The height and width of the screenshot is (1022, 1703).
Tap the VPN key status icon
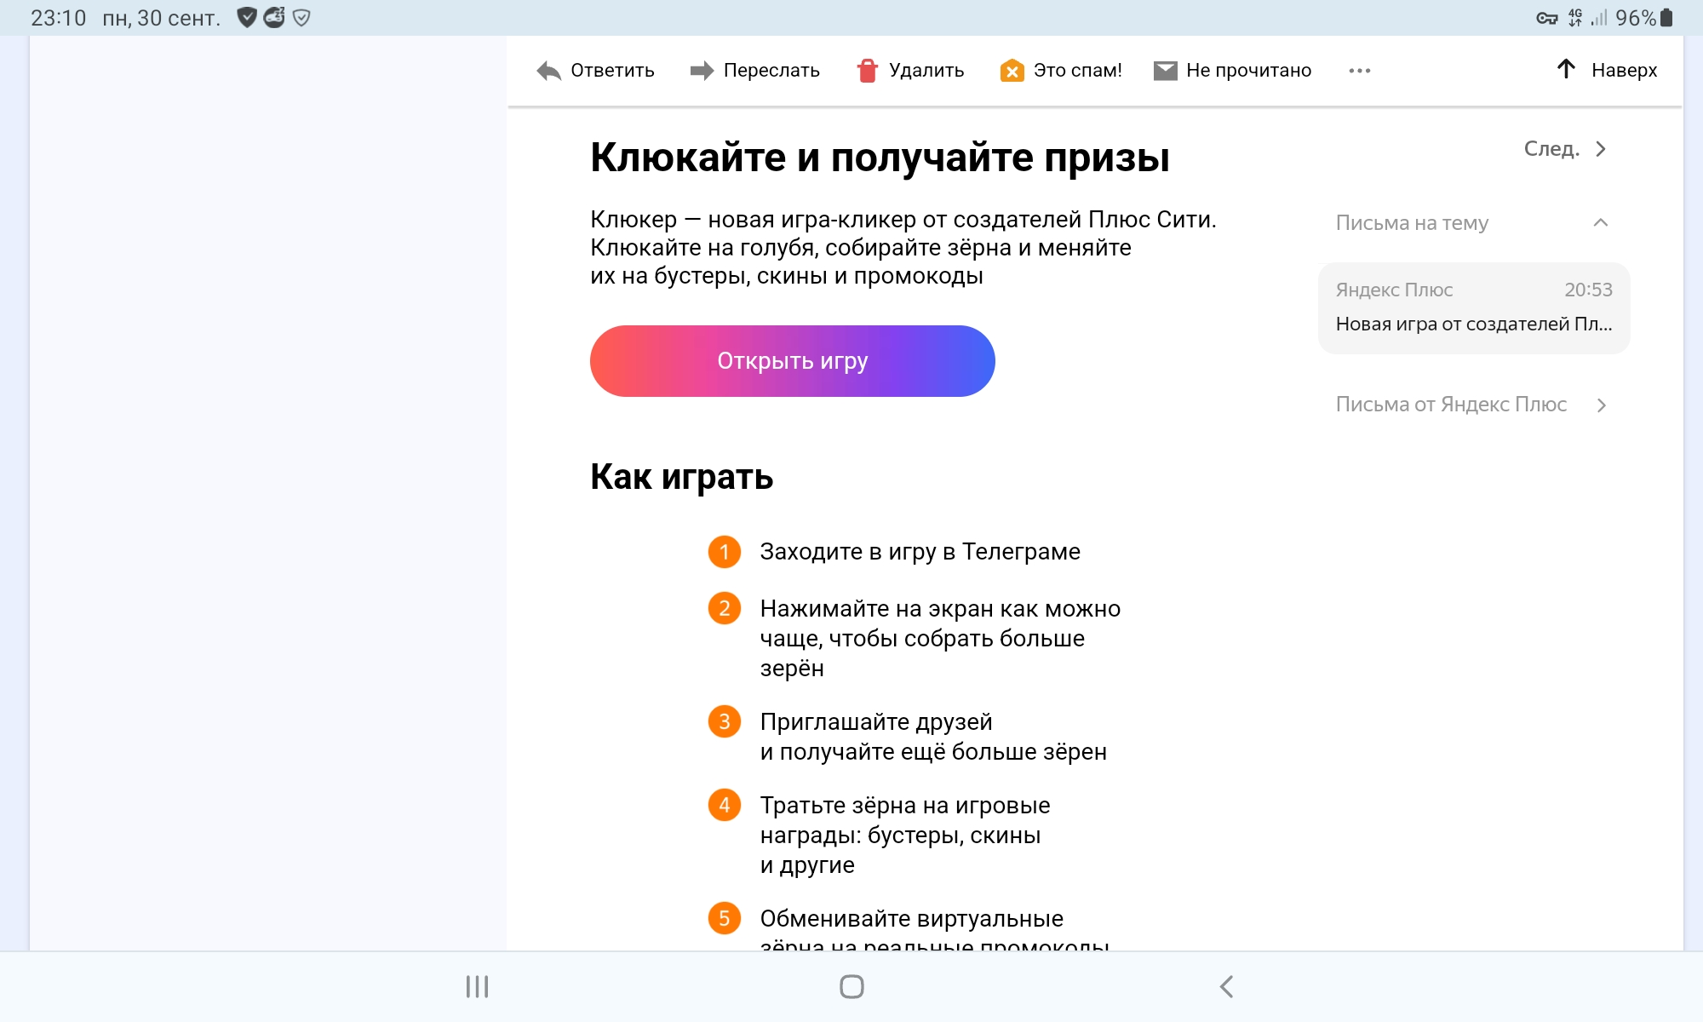coord(1547,18)
